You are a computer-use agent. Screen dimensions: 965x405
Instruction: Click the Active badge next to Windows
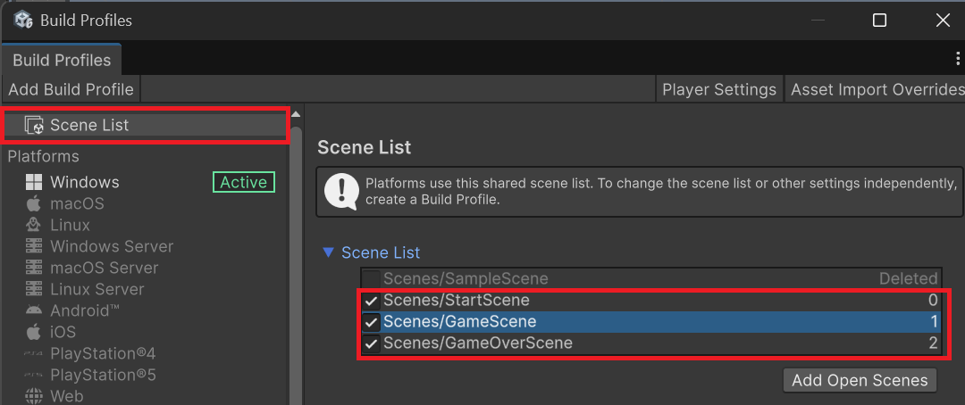244,183
